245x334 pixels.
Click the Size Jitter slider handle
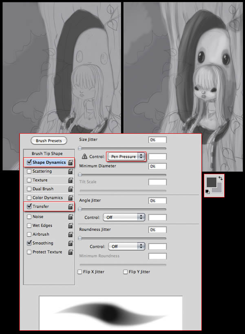80,148
